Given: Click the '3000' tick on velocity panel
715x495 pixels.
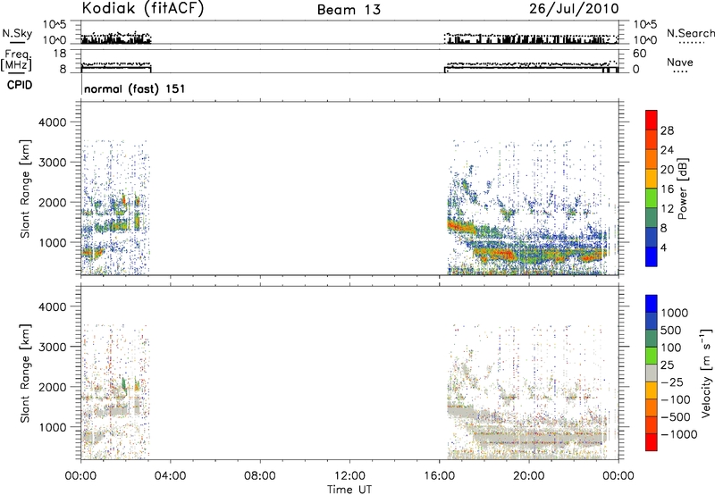Looking at the screenshot, I should [x=52, y=347].
